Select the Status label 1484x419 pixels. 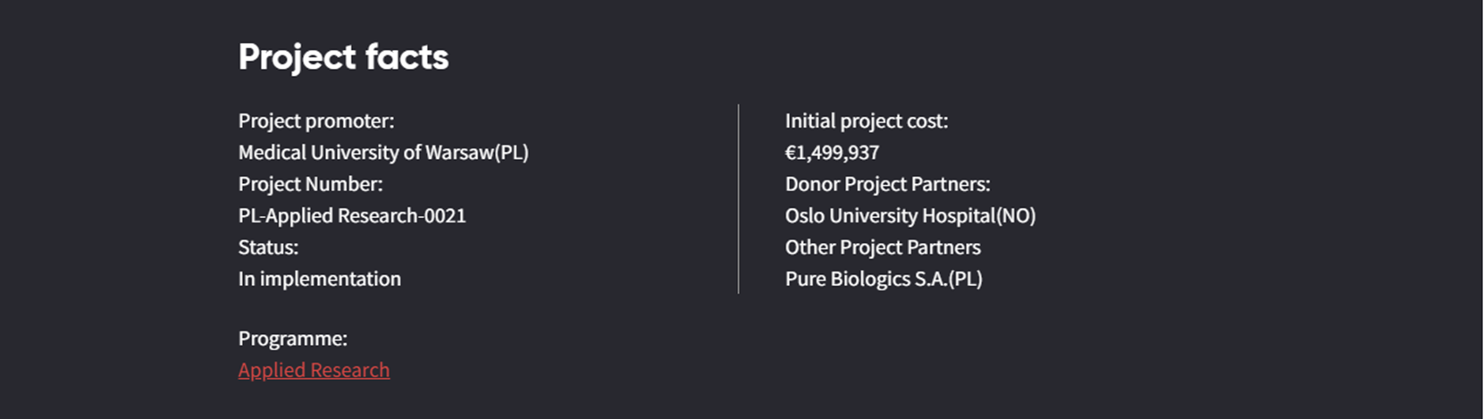pyautogui.click(x=268, y=247)
